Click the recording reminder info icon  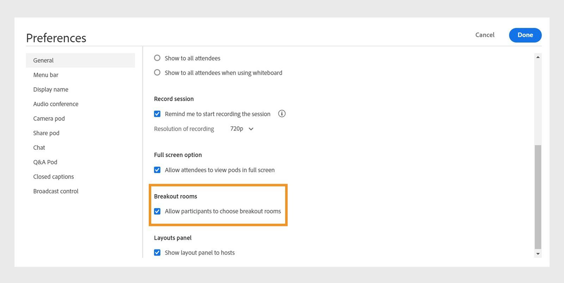[x=282, y=113]
